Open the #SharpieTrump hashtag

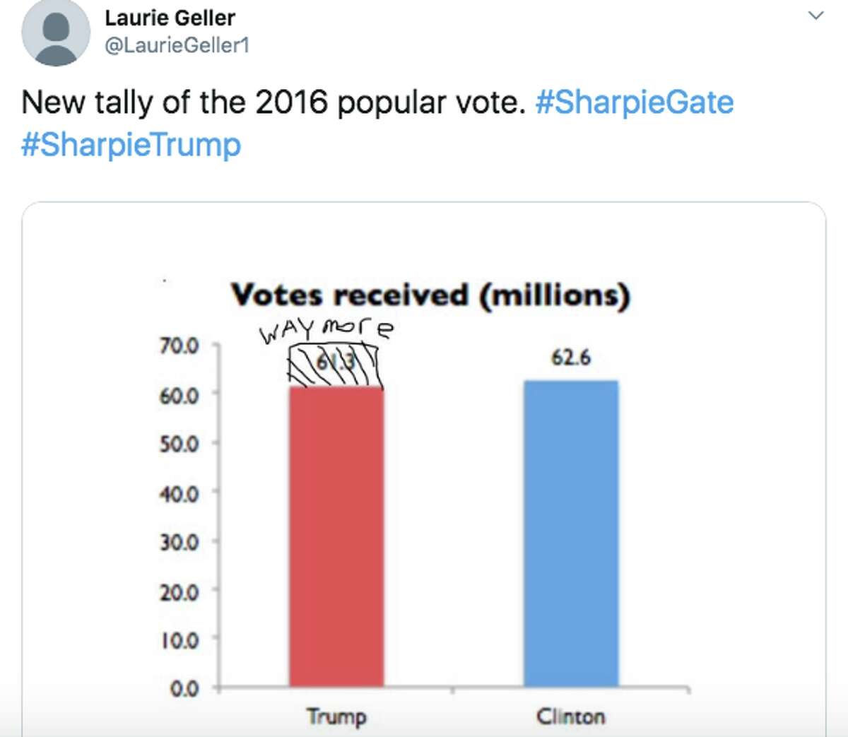click(x=131, y=144)
